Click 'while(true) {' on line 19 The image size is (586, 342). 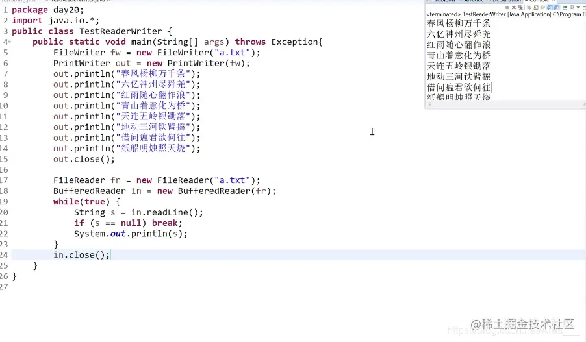(86, 202)
